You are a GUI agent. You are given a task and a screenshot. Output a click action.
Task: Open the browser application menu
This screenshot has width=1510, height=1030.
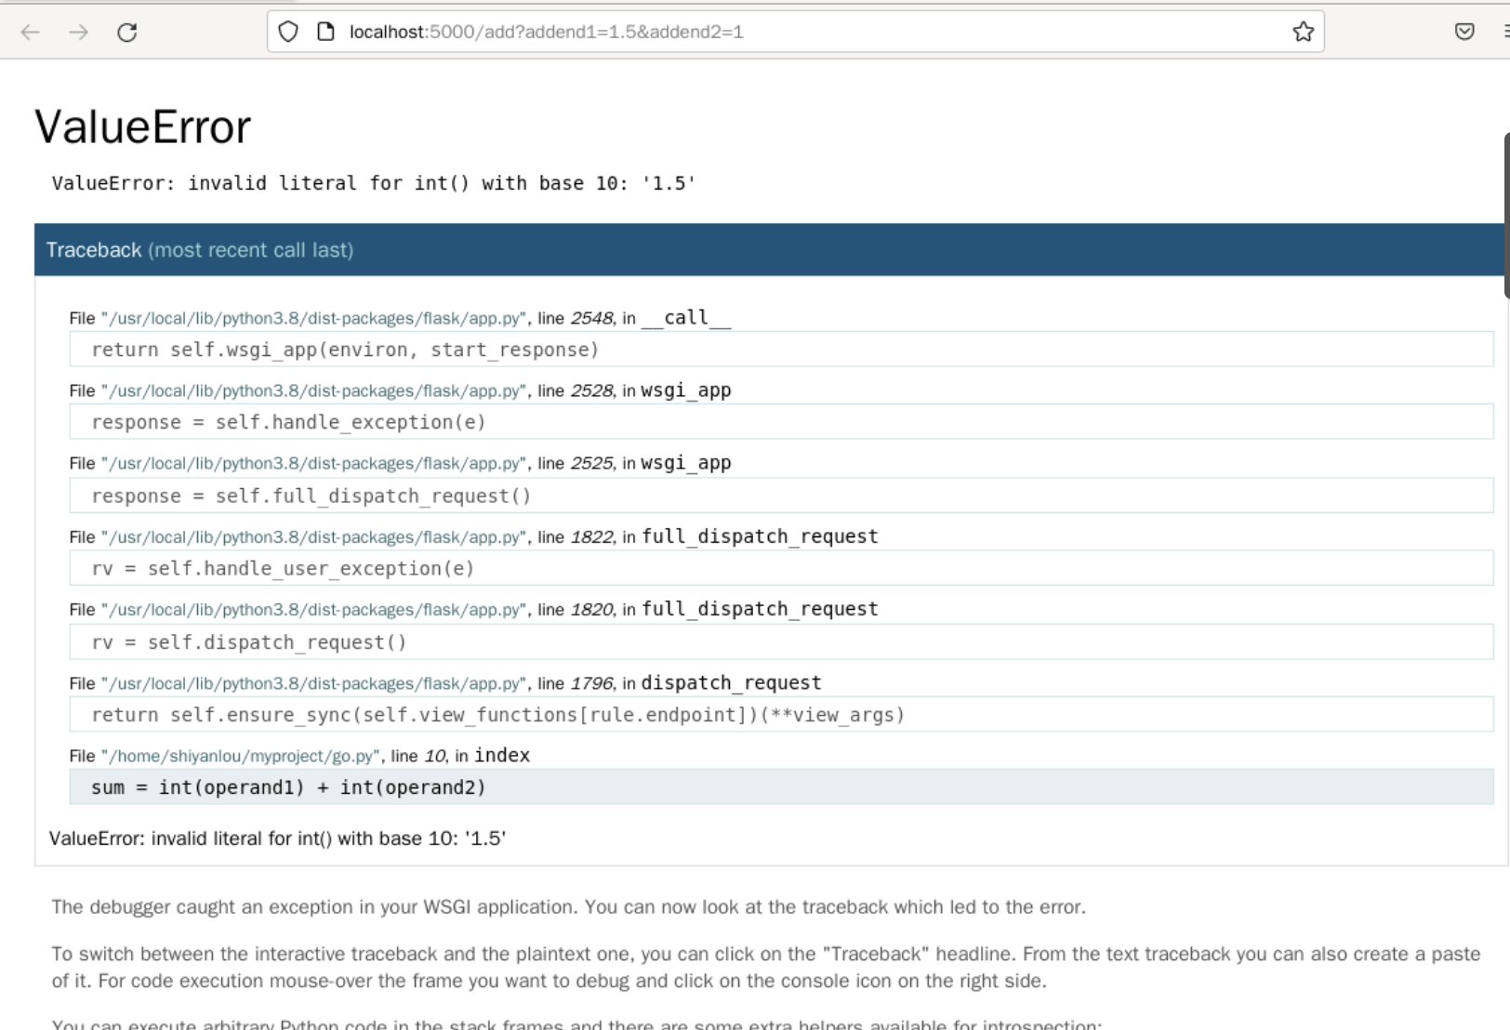point(1505,32)
